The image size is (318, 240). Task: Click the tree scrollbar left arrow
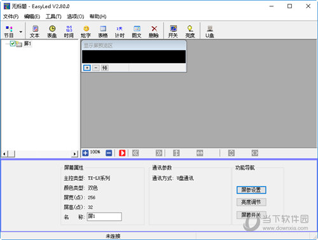point(4,153)
